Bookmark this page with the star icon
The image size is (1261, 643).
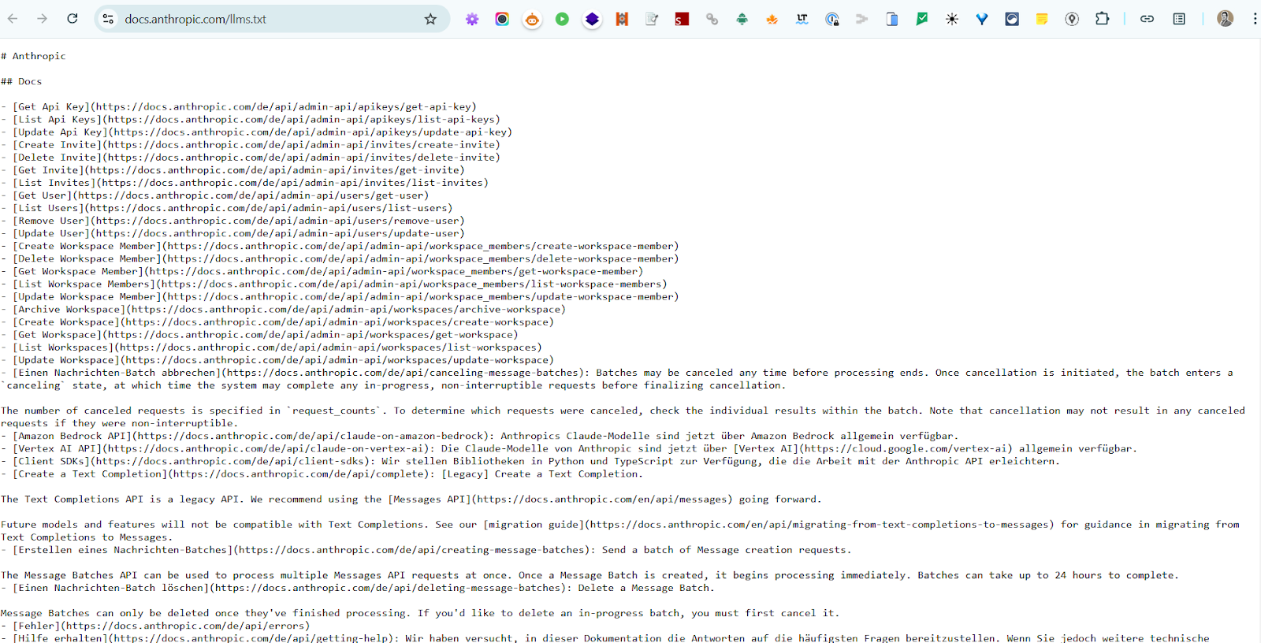coord(430,19)
